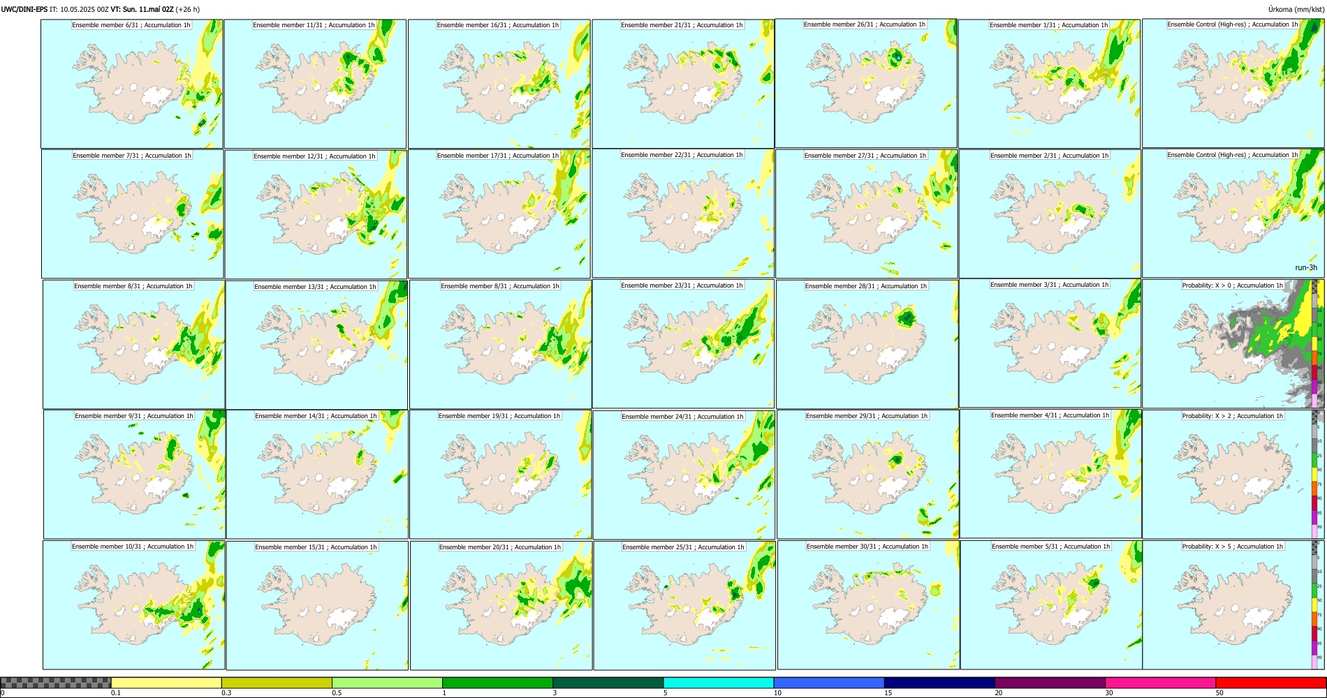View the Ensemble member 30/31 map
The width and height of the screenshot is (1327, 698).
coord(868,605)
